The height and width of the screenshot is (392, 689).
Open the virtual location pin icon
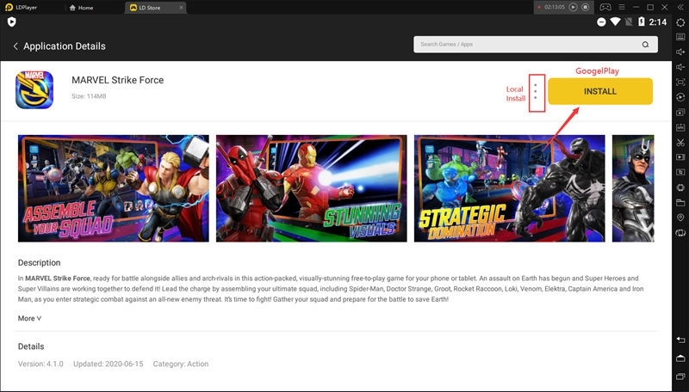click(x=680, y=218)
